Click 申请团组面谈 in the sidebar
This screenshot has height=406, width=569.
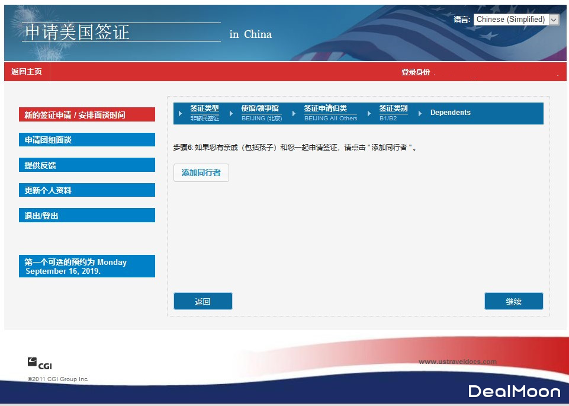(86, 139)
